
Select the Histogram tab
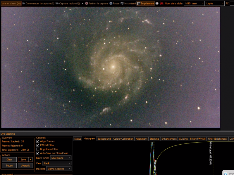click(89, 138)
